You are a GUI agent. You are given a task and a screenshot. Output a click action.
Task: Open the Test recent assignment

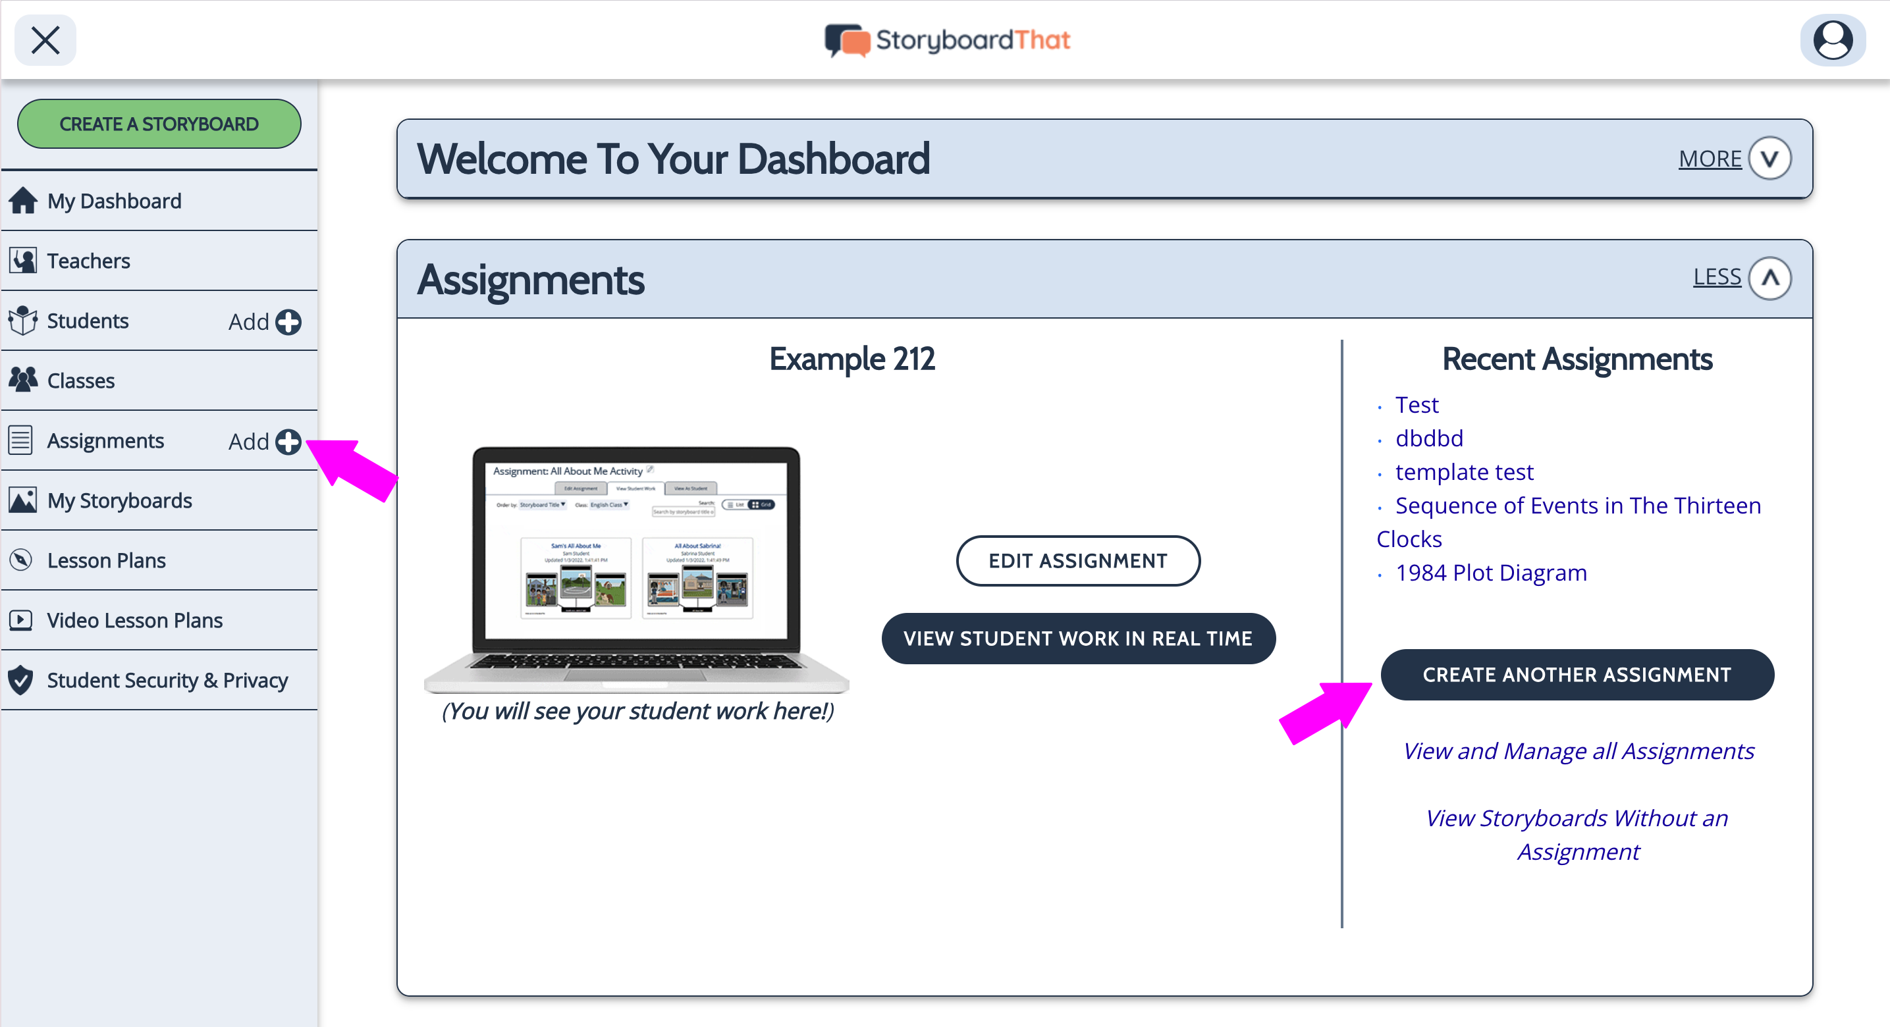point(1417,405)
